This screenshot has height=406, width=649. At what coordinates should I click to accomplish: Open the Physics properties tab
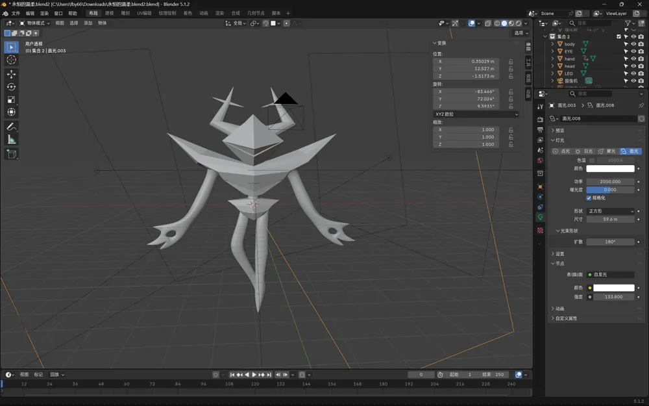pos(540,197)
